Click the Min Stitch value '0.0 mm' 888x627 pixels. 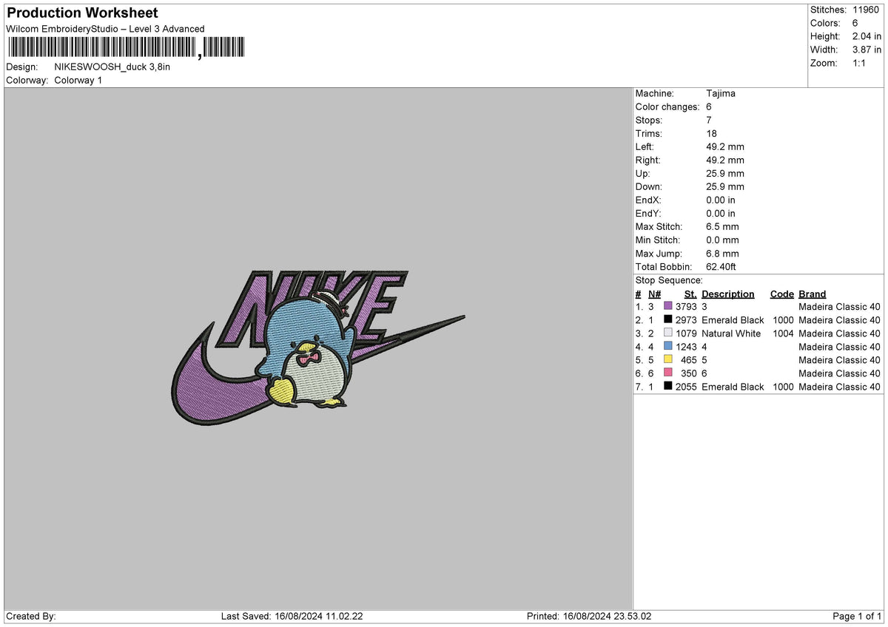[x=723, y=240]
